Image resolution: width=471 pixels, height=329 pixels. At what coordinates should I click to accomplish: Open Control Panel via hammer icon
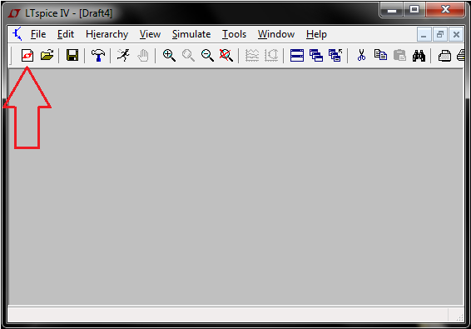click(98, 55)
